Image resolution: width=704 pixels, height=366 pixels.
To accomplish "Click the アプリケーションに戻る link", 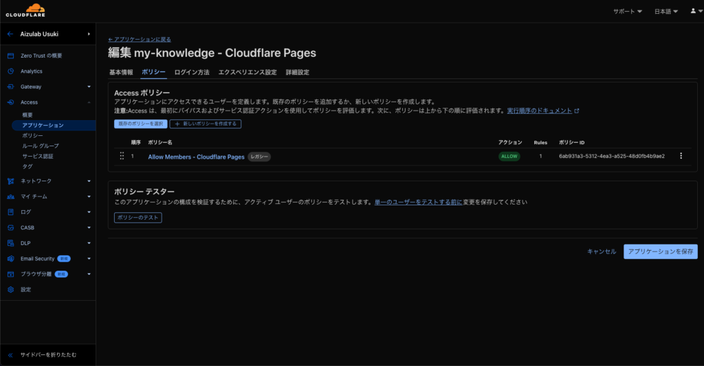I will [140, 39].
